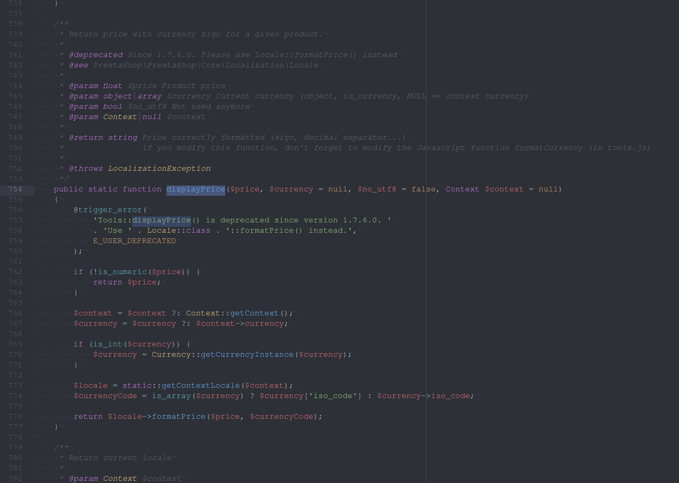Viewport: 679px width, 483px height.
Task: Click line number 782 in the gutter
Action: point(15,479)
